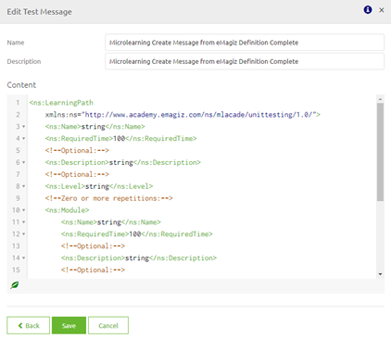Click the ns:Name element on line 11
This screenshot has height=339, width=391.
pos(111,222)
